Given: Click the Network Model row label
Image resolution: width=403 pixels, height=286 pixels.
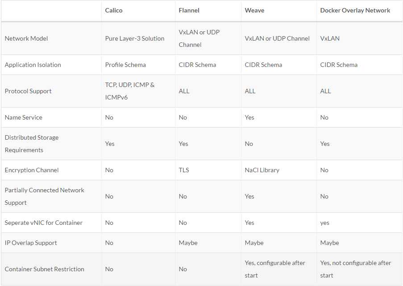Looking at the screenshot, I should (26, 38).
